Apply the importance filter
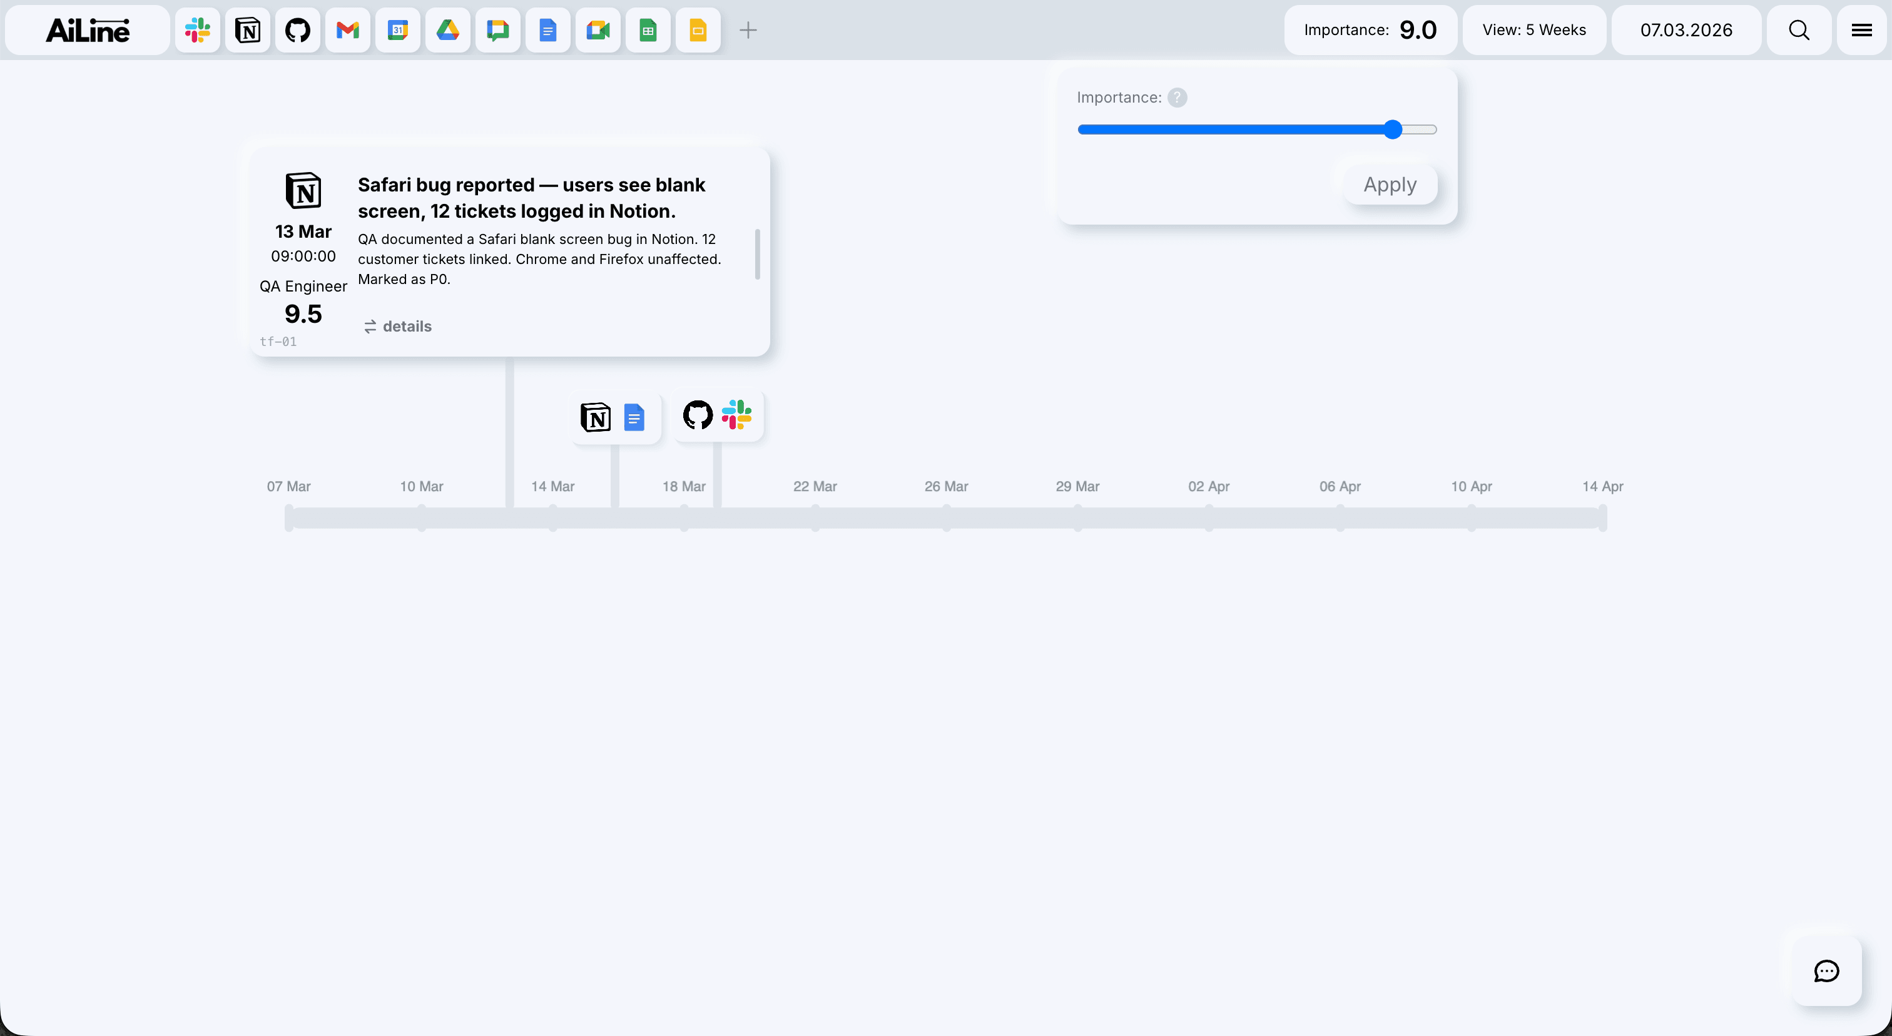The height and width of the screenshot is (1036, 1892). pos(1390,185)
